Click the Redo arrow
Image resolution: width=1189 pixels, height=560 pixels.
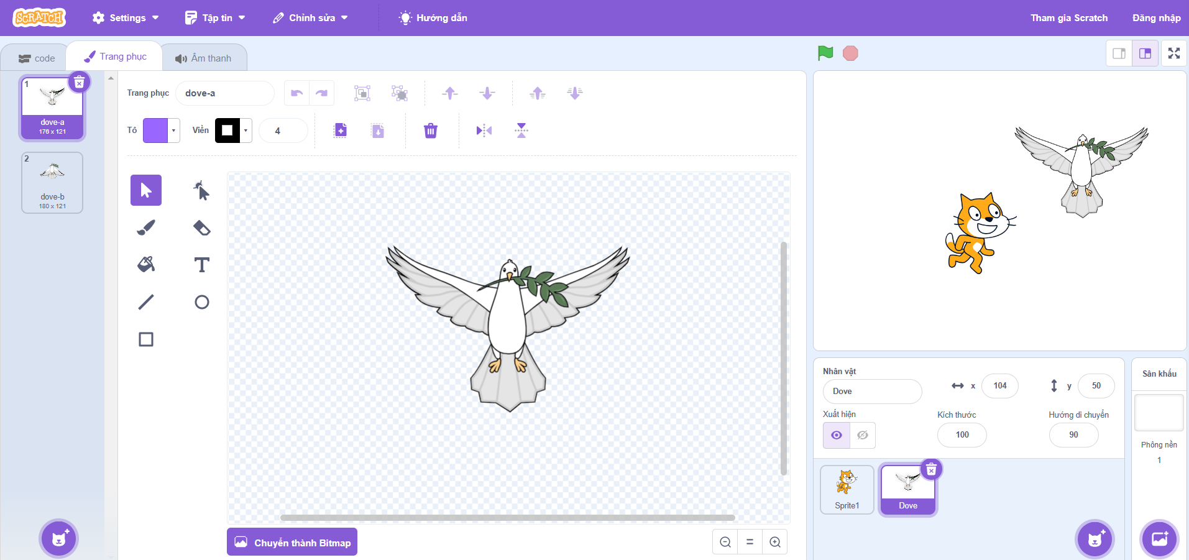(x=321, y=93)
